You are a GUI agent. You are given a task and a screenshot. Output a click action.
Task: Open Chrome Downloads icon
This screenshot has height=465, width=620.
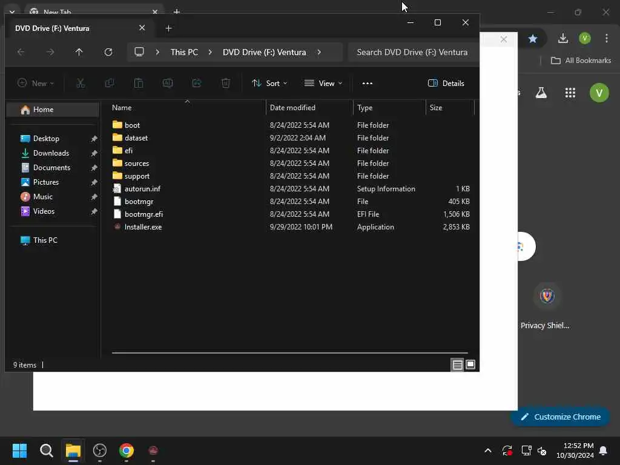click(x=563, y=38)
